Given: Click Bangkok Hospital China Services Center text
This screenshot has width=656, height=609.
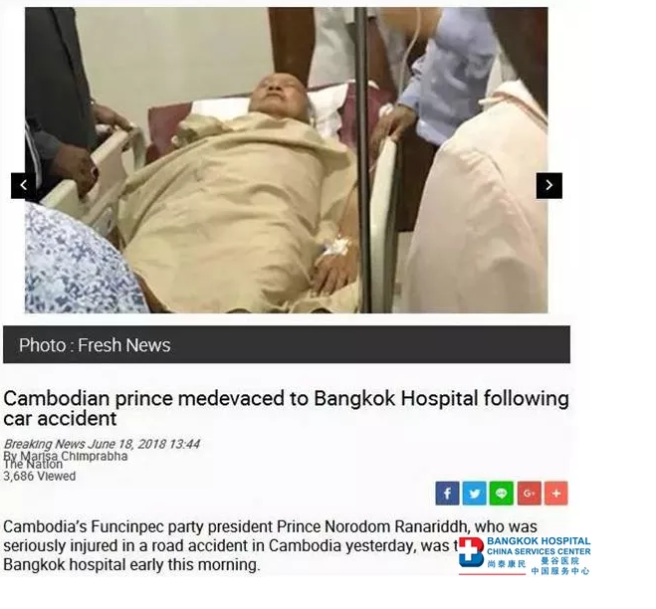Looking at the screenshot, I should [539, 546].
